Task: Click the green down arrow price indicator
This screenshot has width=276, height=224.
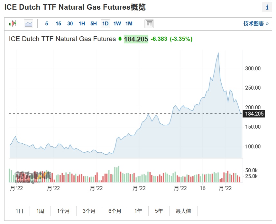Action: [120, 39]
